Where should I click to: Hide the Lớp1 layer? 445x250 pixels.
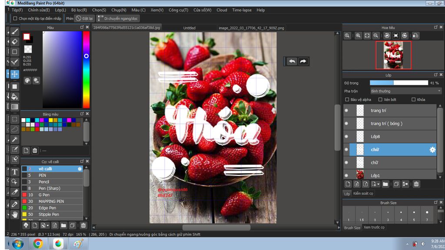point(346,175)
